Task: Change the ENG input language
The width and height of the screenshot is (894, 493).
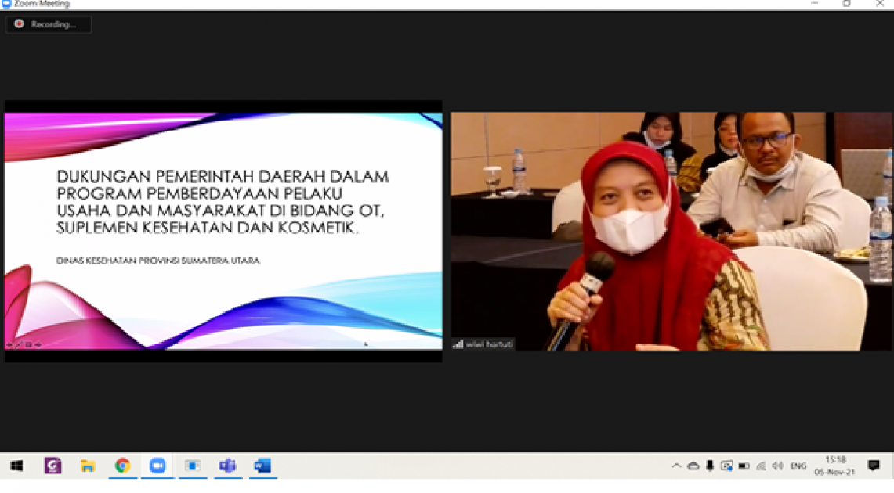Action: pyautogui.click(x=798, y=466)
